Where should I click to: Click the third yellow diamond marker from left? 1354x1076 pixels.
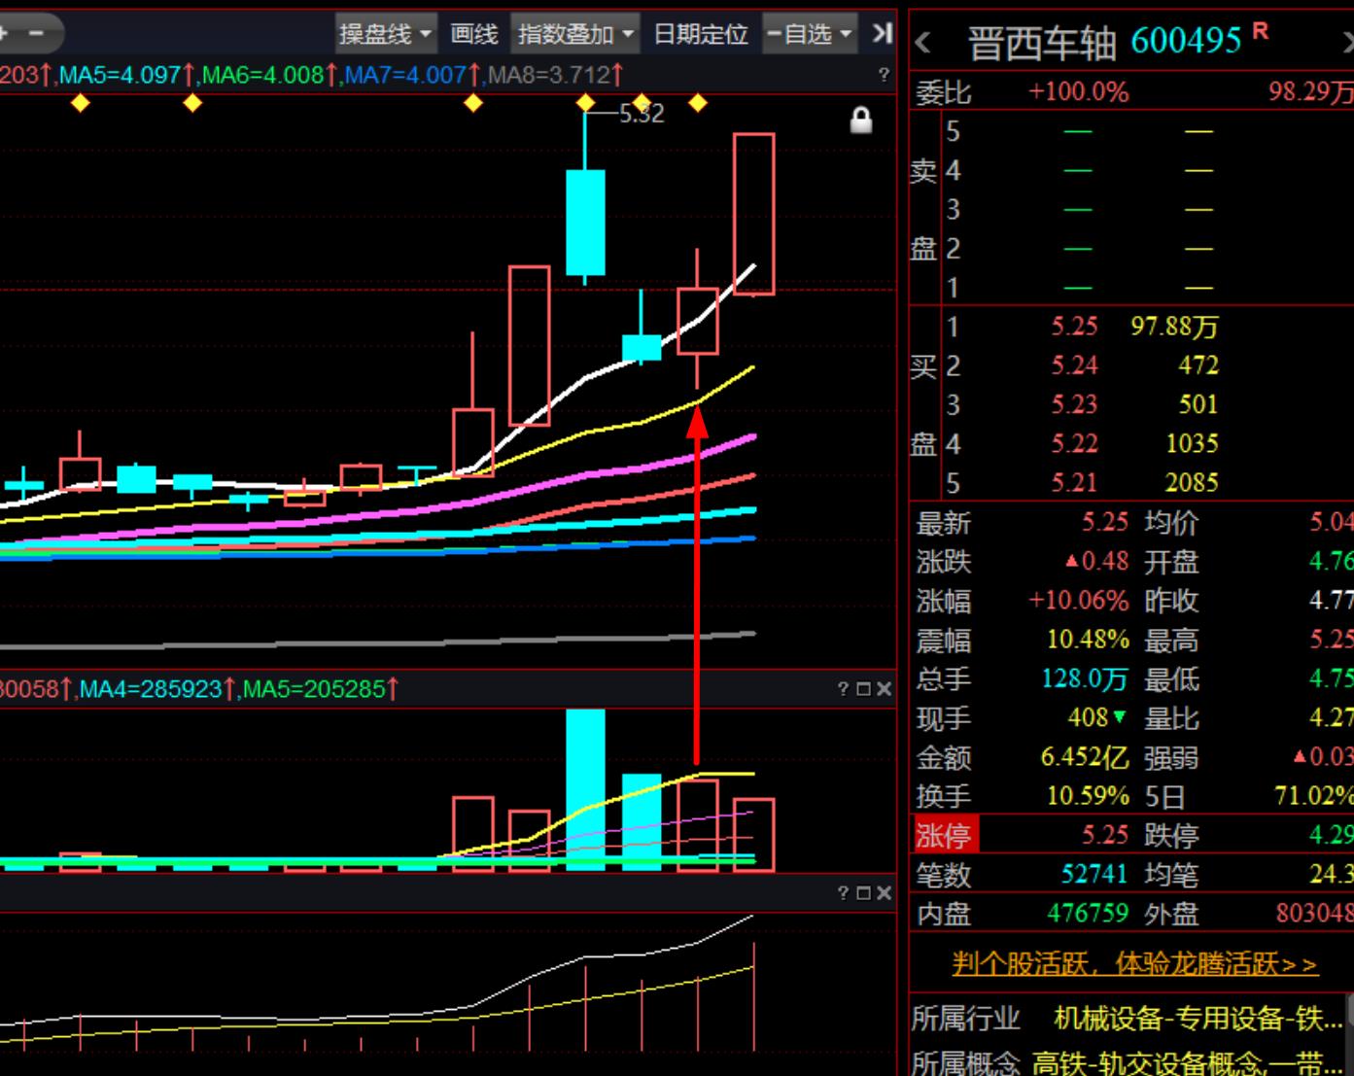coord(473,103)
